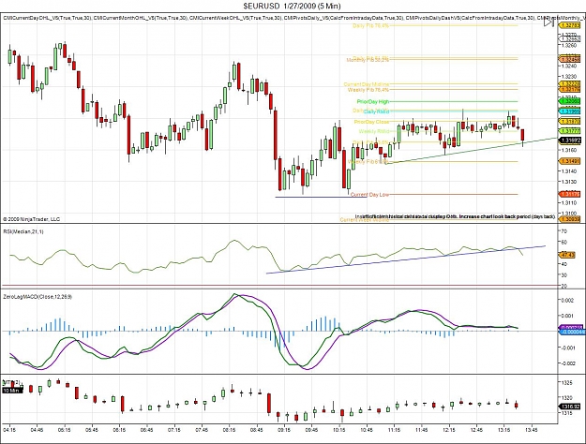586x444 pixels.
Task: Click the ZeroLagMACD(Close,12,26,9) panel label
Action: [x=38, y=297]
